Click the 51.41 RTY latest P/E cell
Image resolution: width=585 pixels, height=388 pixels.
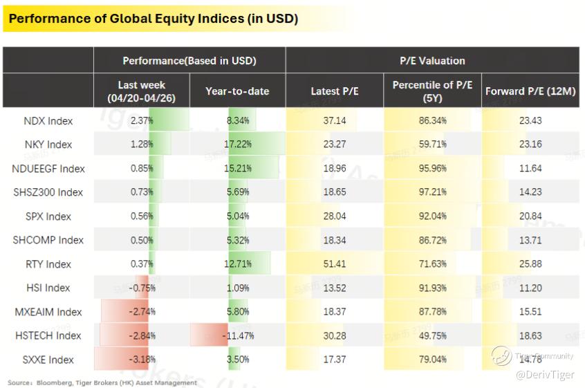[x=335, y=264]
